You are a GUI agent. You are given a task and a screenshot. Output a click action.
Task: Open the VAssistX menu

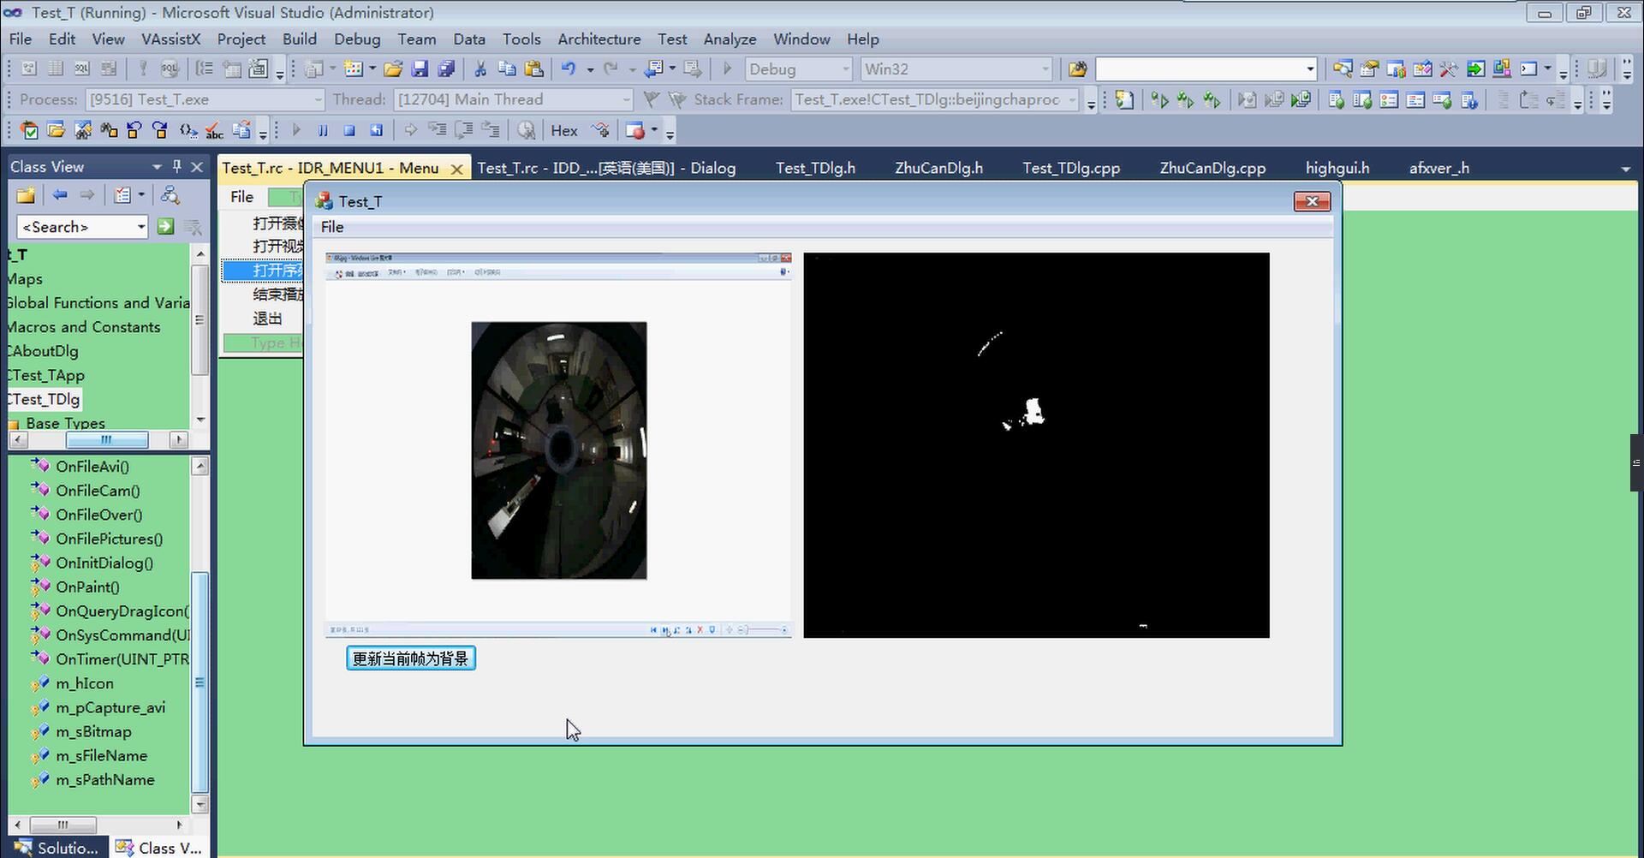point(170,39)
